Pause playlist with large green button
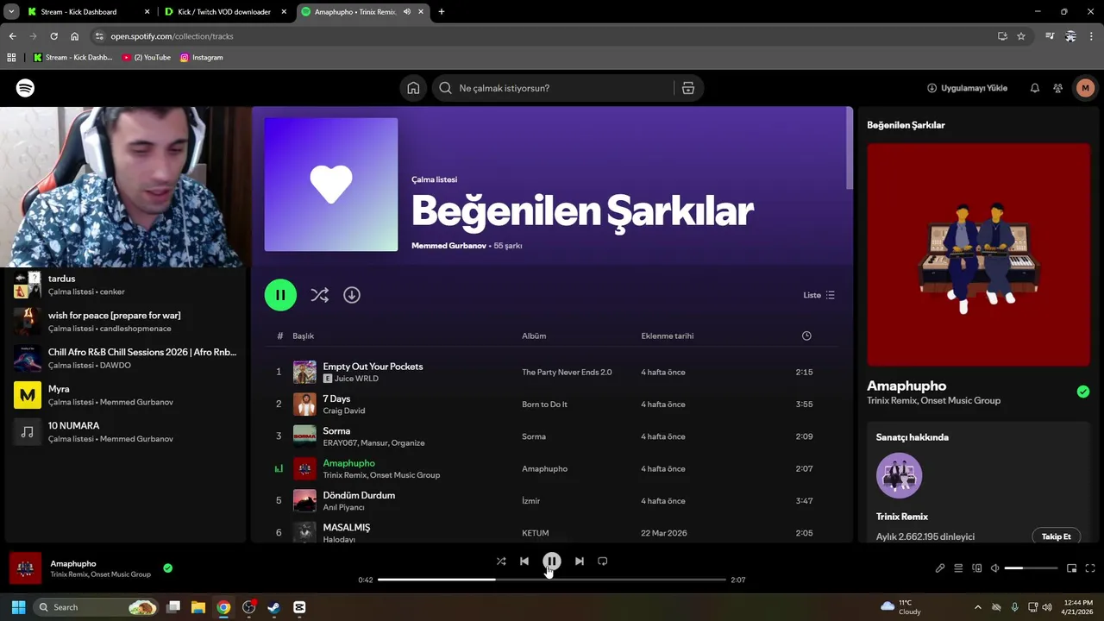This screenshot has height=621, width=1104. (x=280, y=295)
